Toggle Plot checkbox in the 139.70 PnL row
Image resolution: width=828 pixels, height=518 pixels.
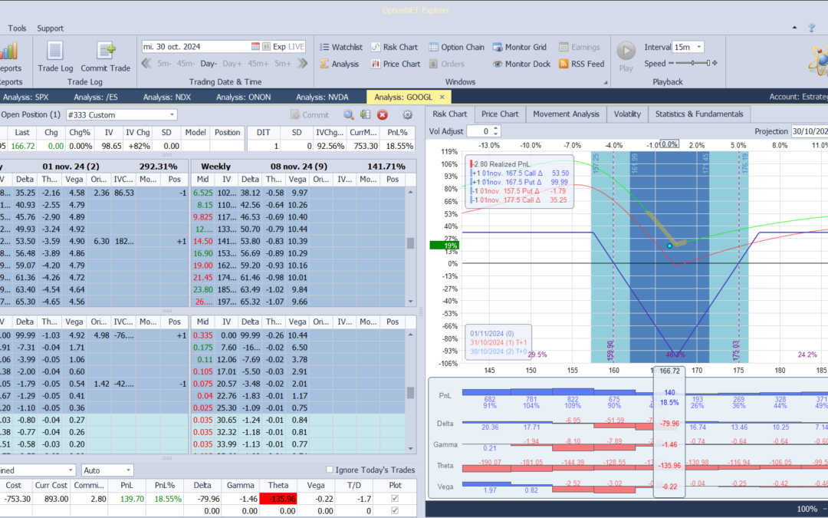tap(395, 499)
